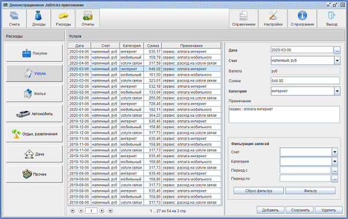Click the Выход exit door icon
Image resolution: width=348 pixels, height=219 pixels.
332,16
